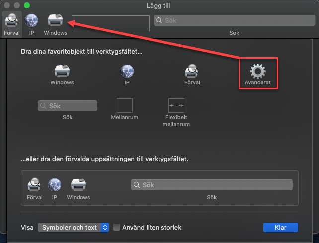
Task: Click IP globe in the default set
Action: [55, 185]
